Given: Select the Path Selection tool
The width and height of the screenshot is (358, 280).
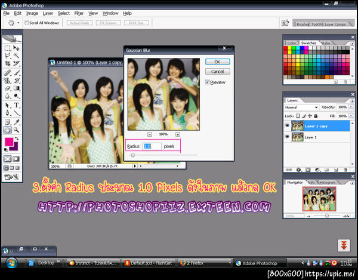Looking at the screenshot, I should [x=7, y=105].
